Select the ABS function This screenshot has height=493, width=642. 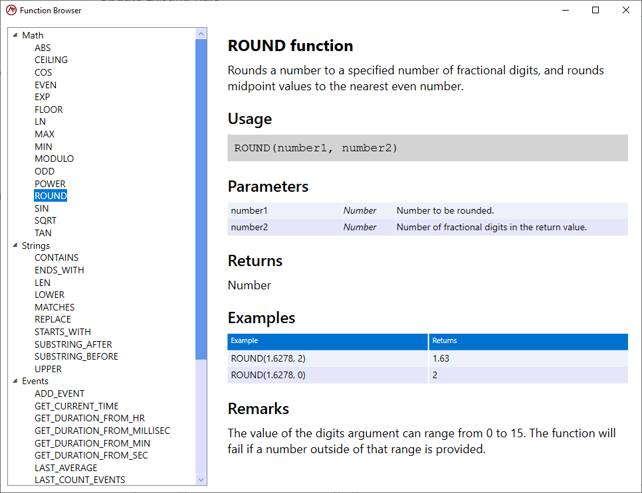pos(43,48)
